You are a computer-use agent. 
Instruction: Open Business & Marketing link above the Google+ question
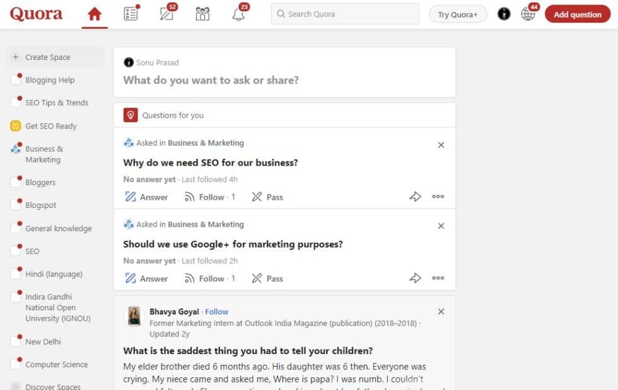(206, 224)
